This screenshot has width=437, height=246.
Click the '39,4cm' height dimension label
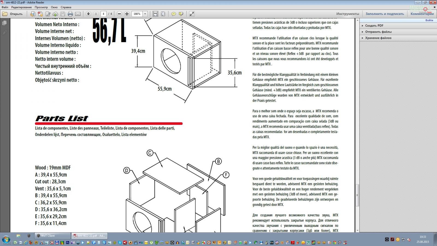point(138,51)
